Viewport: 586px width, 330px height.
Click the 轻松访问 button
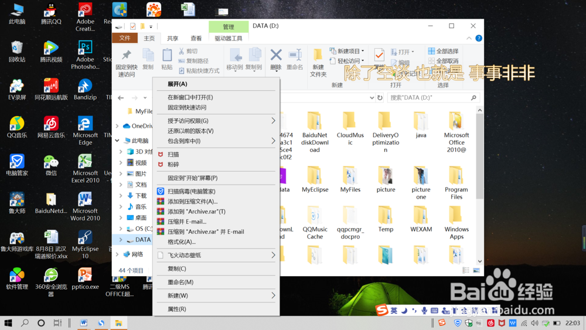point(347,60)
